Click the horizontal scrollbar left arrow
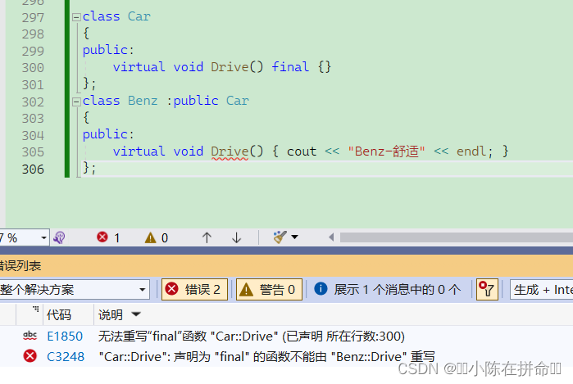573x384 pixels. (331, 237)
